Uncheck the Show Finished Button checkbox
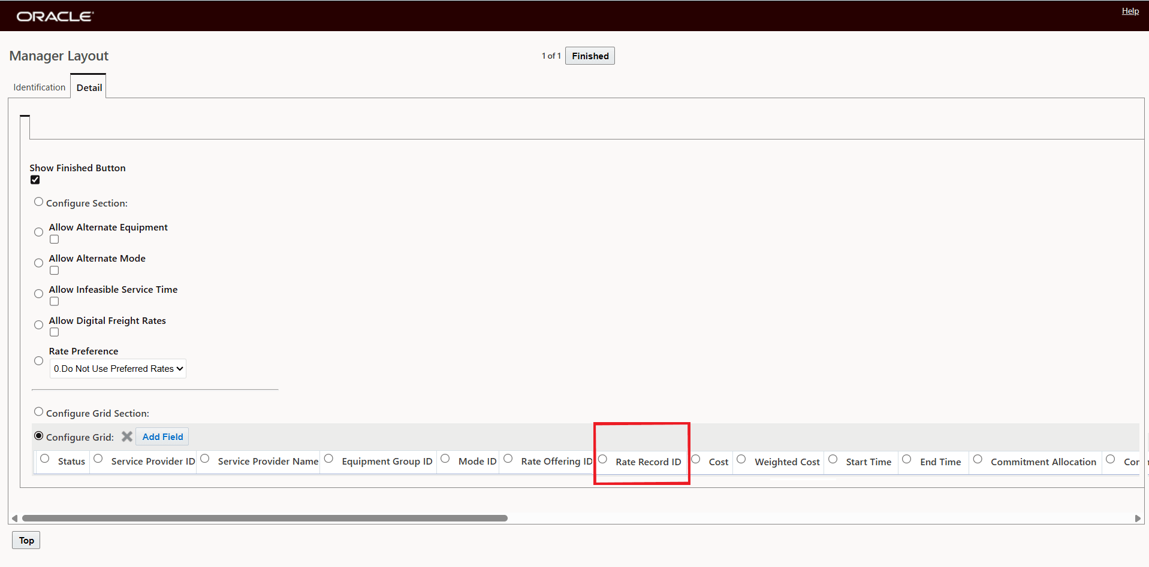 coord(35,180)
